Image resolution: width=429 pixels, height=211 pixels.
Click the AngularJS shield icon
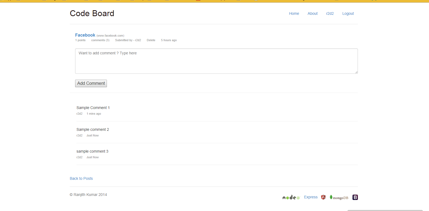tap(323, 197)
